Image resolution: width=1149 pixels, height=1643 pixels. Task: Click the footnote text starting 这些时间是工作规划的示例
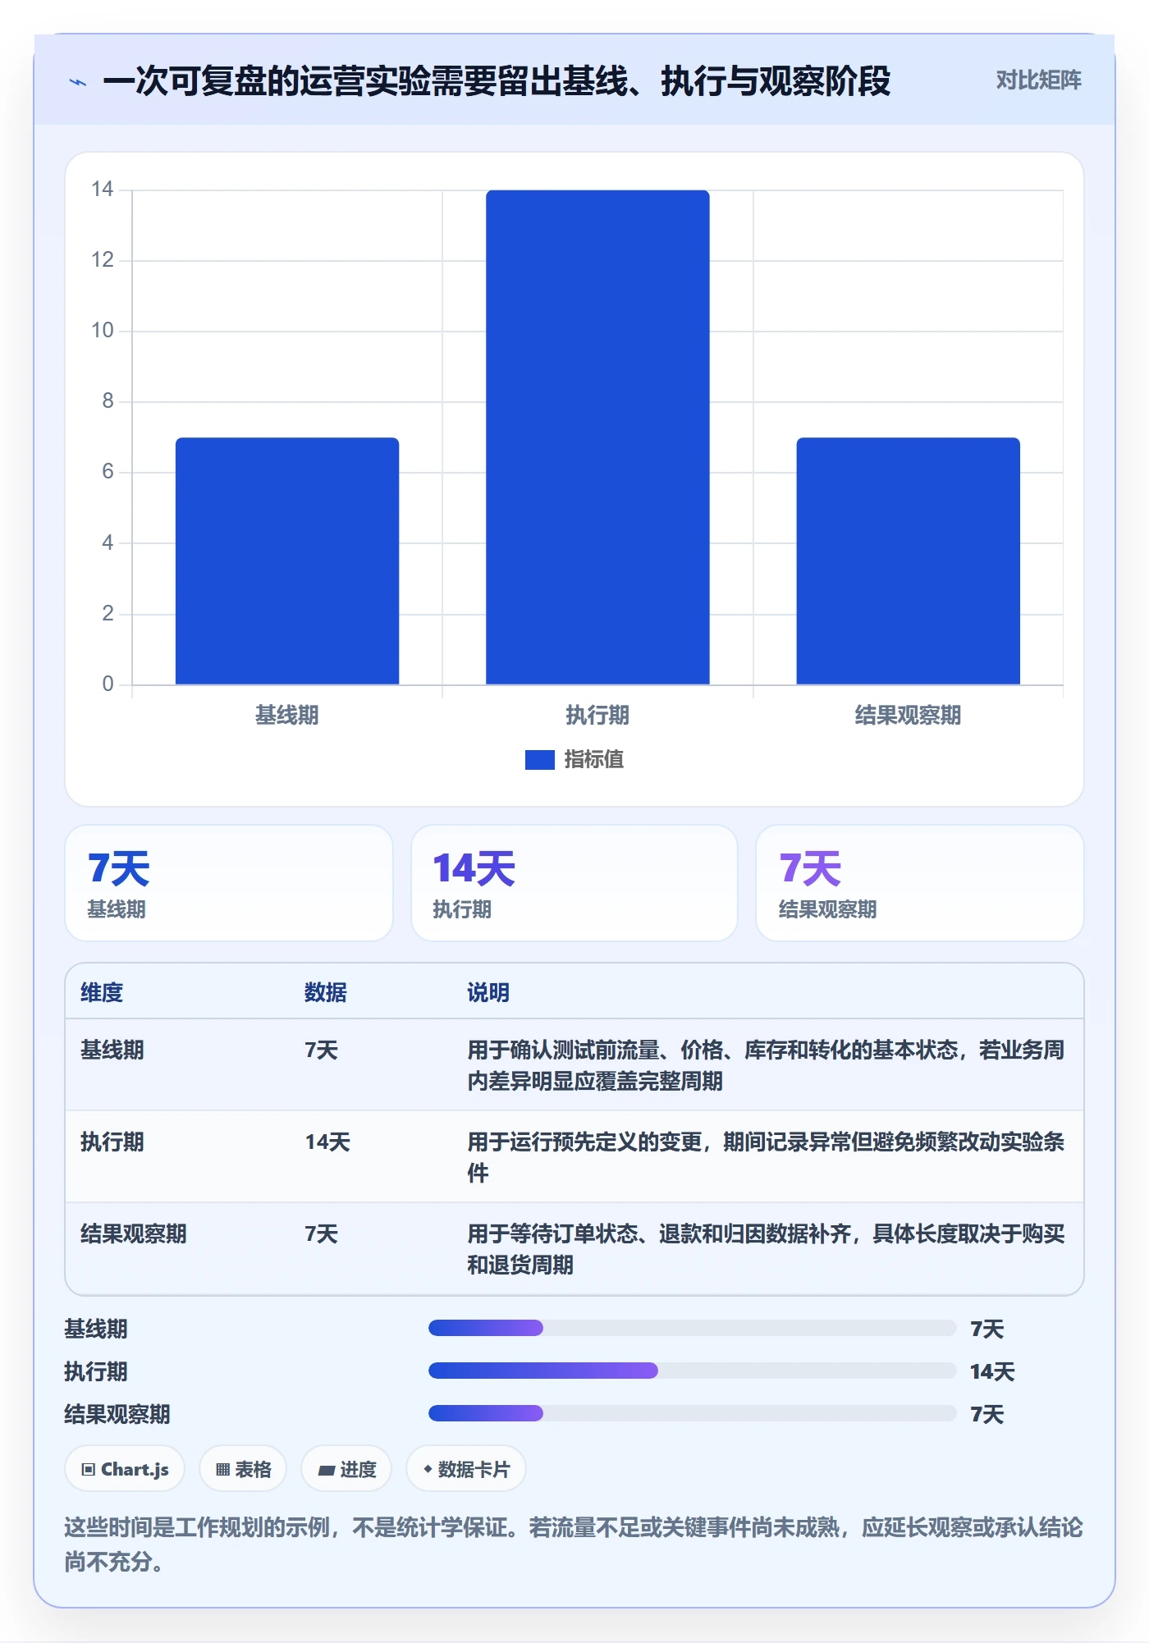point(574,1545)
